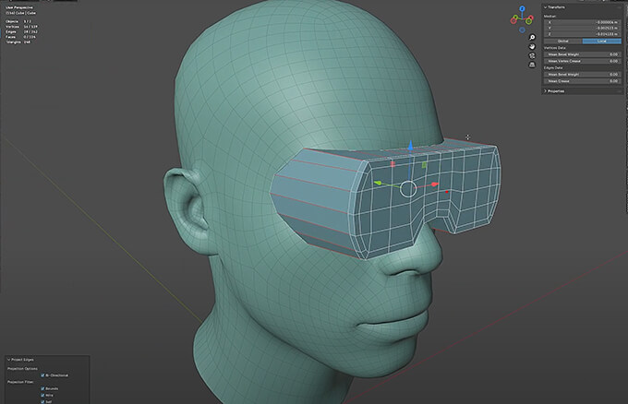Uncheck the Bounds projection filter

point(43,390)
